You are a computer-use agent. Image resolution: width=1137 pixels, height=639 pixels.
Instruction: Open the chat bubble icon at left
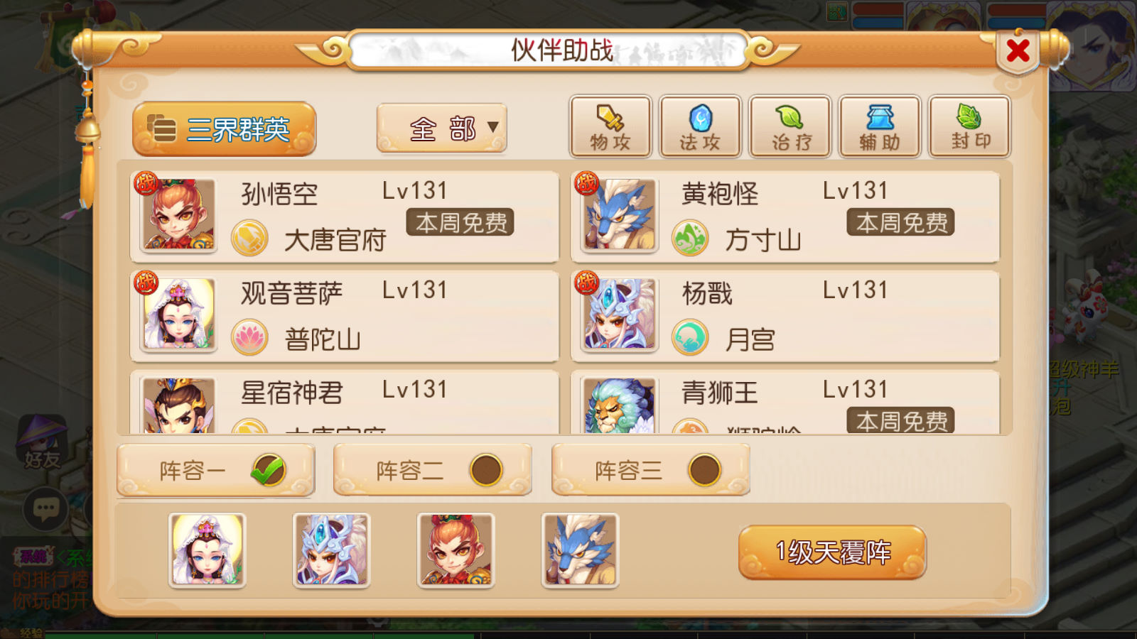tap(46, 508)
